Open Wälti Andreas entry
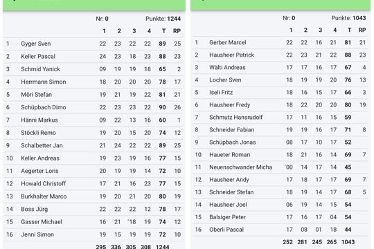 tap(280, 67)
